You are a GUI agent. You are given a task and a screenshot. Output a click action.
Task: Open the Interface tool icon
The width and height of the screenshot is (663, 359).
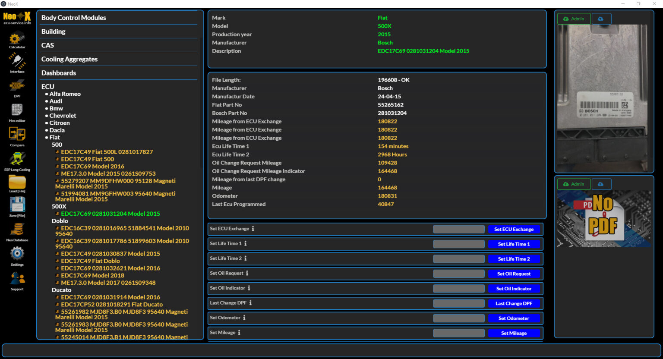tap(17, 61)
